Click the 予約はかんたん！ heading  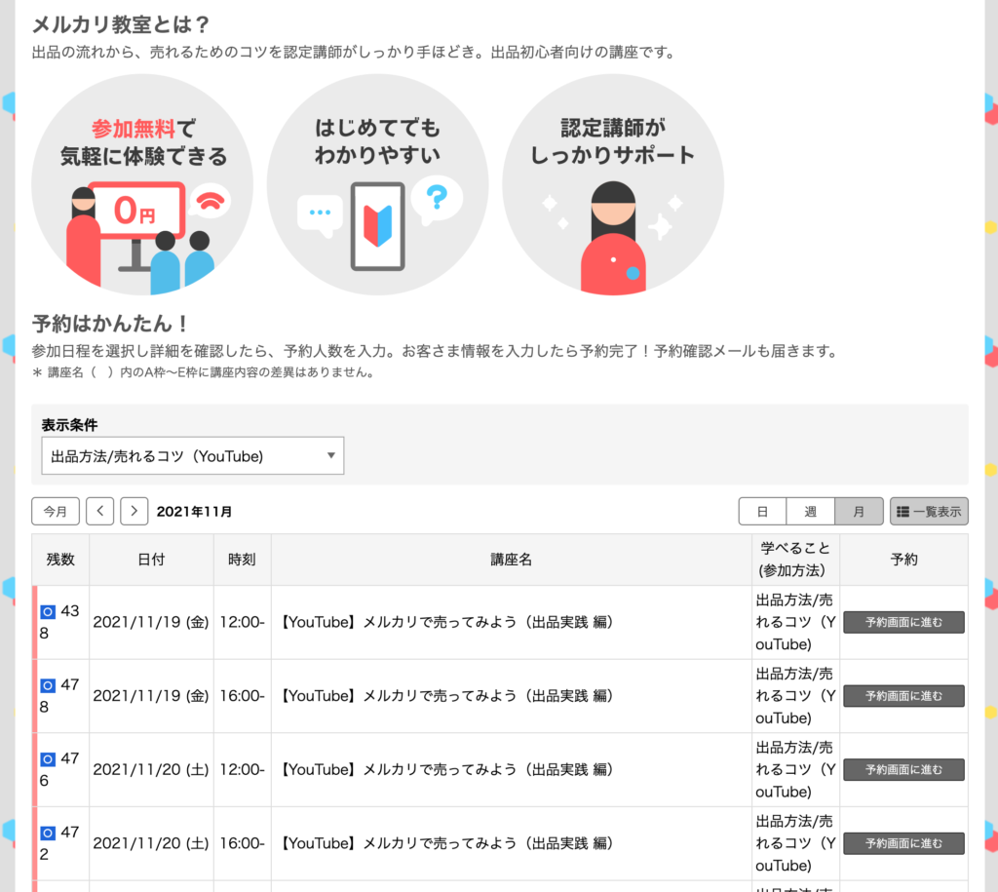tap(111, 324)
